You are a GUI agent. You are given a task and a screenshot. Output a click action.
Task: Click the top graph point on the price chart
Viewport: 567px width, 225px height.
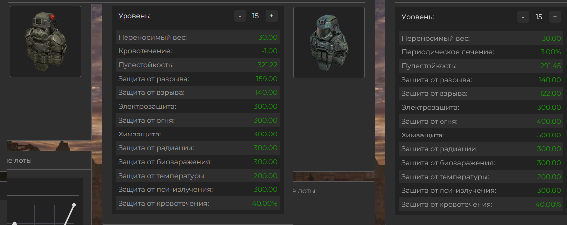coord(74,205)
